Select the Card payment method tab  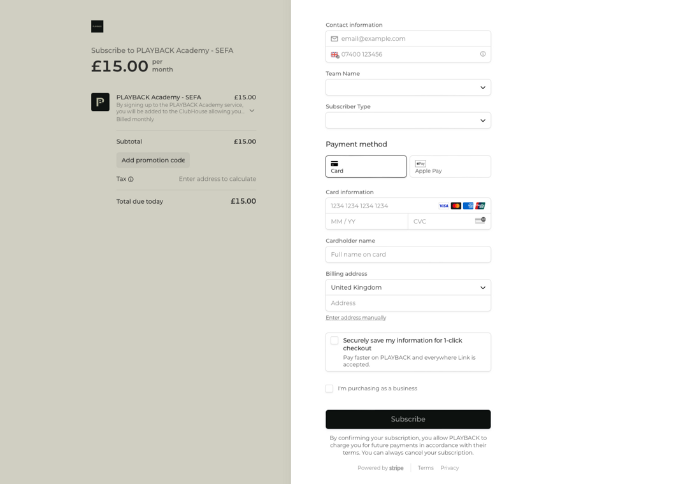[x=366, y=166]
